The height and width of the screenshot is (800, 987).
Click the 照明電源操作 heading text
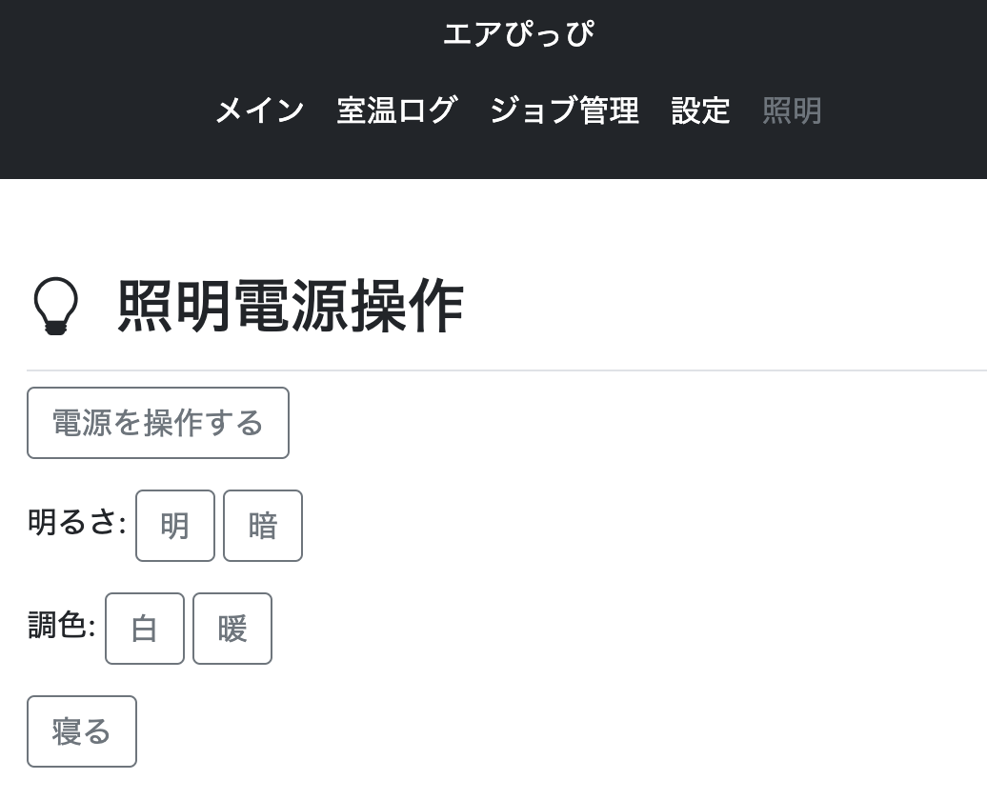coord(291,307)
